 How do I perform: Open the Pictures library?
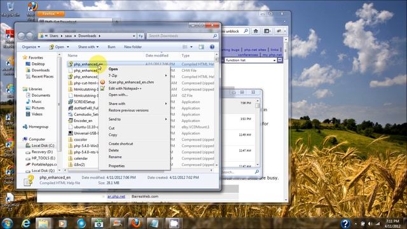pyautogui.click(x=38, y=108)
